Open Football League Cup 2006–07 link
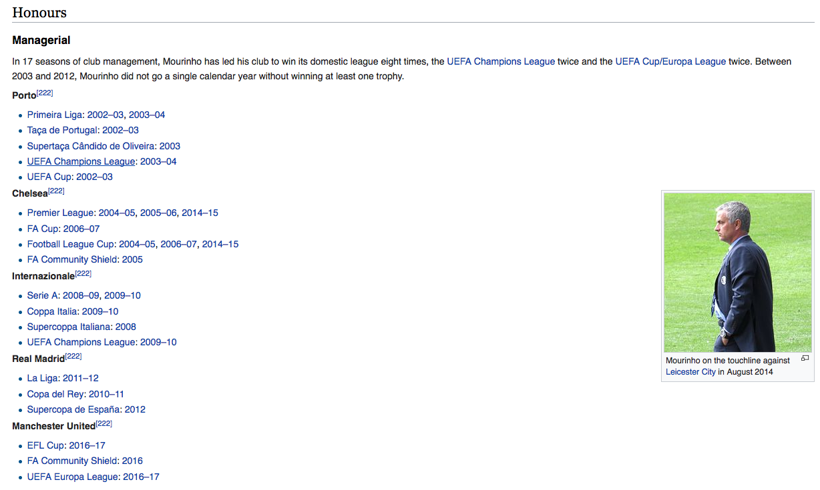This screenshot has width=820, height=490. coord(179,244)
